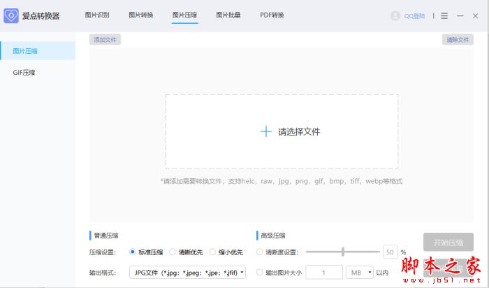Image resolution: width=489 pixels, height=288 pixels.
Task: Minimize the window
Action: click(460, 15)
